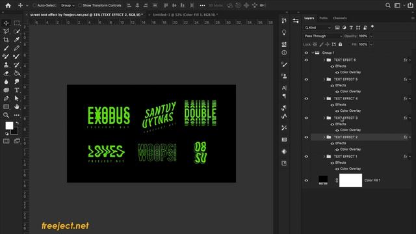Open the Fill value dropdown arrow

371,45
